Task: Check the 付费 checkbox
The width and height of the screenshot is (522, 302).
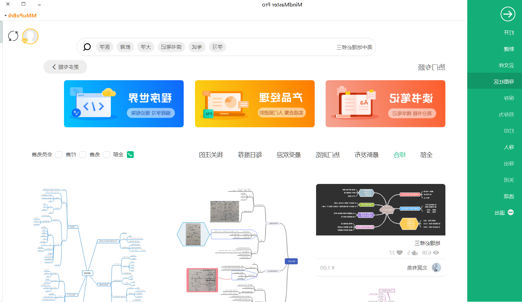Action: click(x=83, y=155)
